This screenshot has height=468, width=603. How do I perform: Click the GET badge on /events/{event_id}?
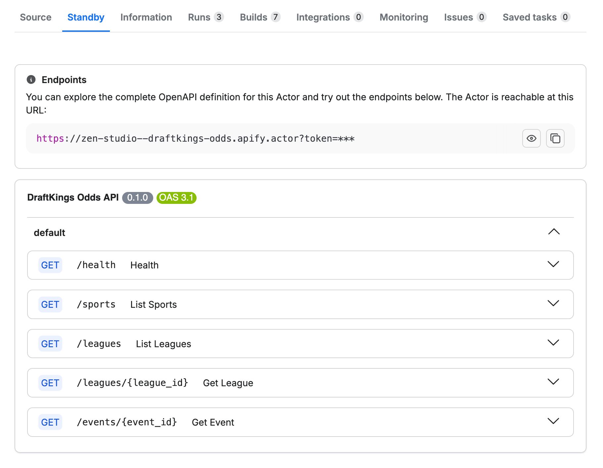(50, 422)
